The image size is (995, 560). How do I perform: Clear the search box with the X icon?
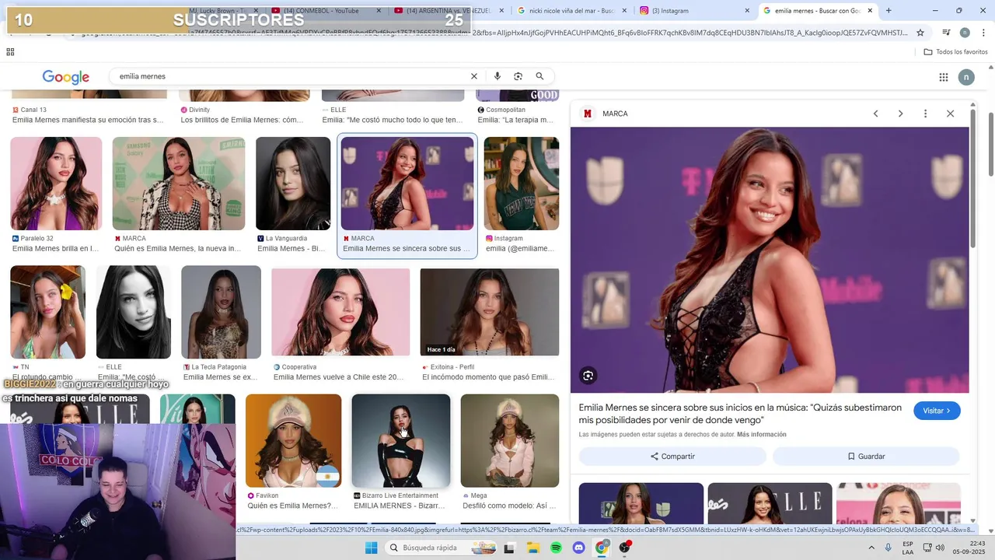[473, 76]
